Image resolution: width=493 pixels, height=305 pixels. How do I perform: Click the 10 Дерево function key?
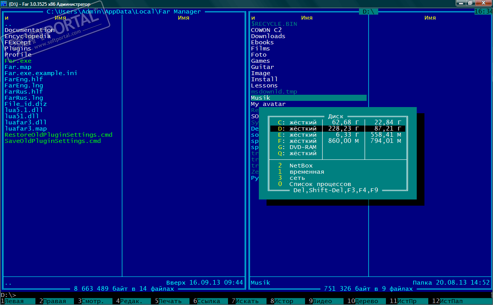click(x=367, y=301)
